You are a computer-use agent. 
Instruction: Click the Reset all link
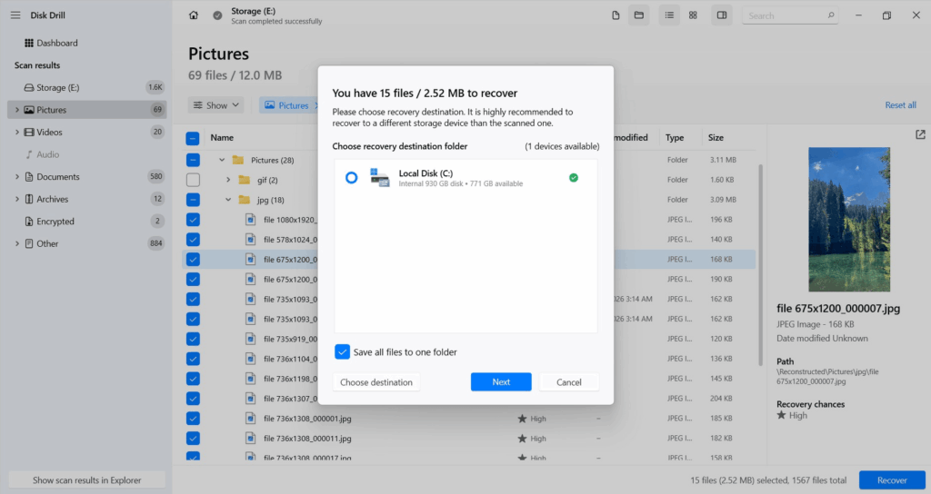tap(900, 105)
